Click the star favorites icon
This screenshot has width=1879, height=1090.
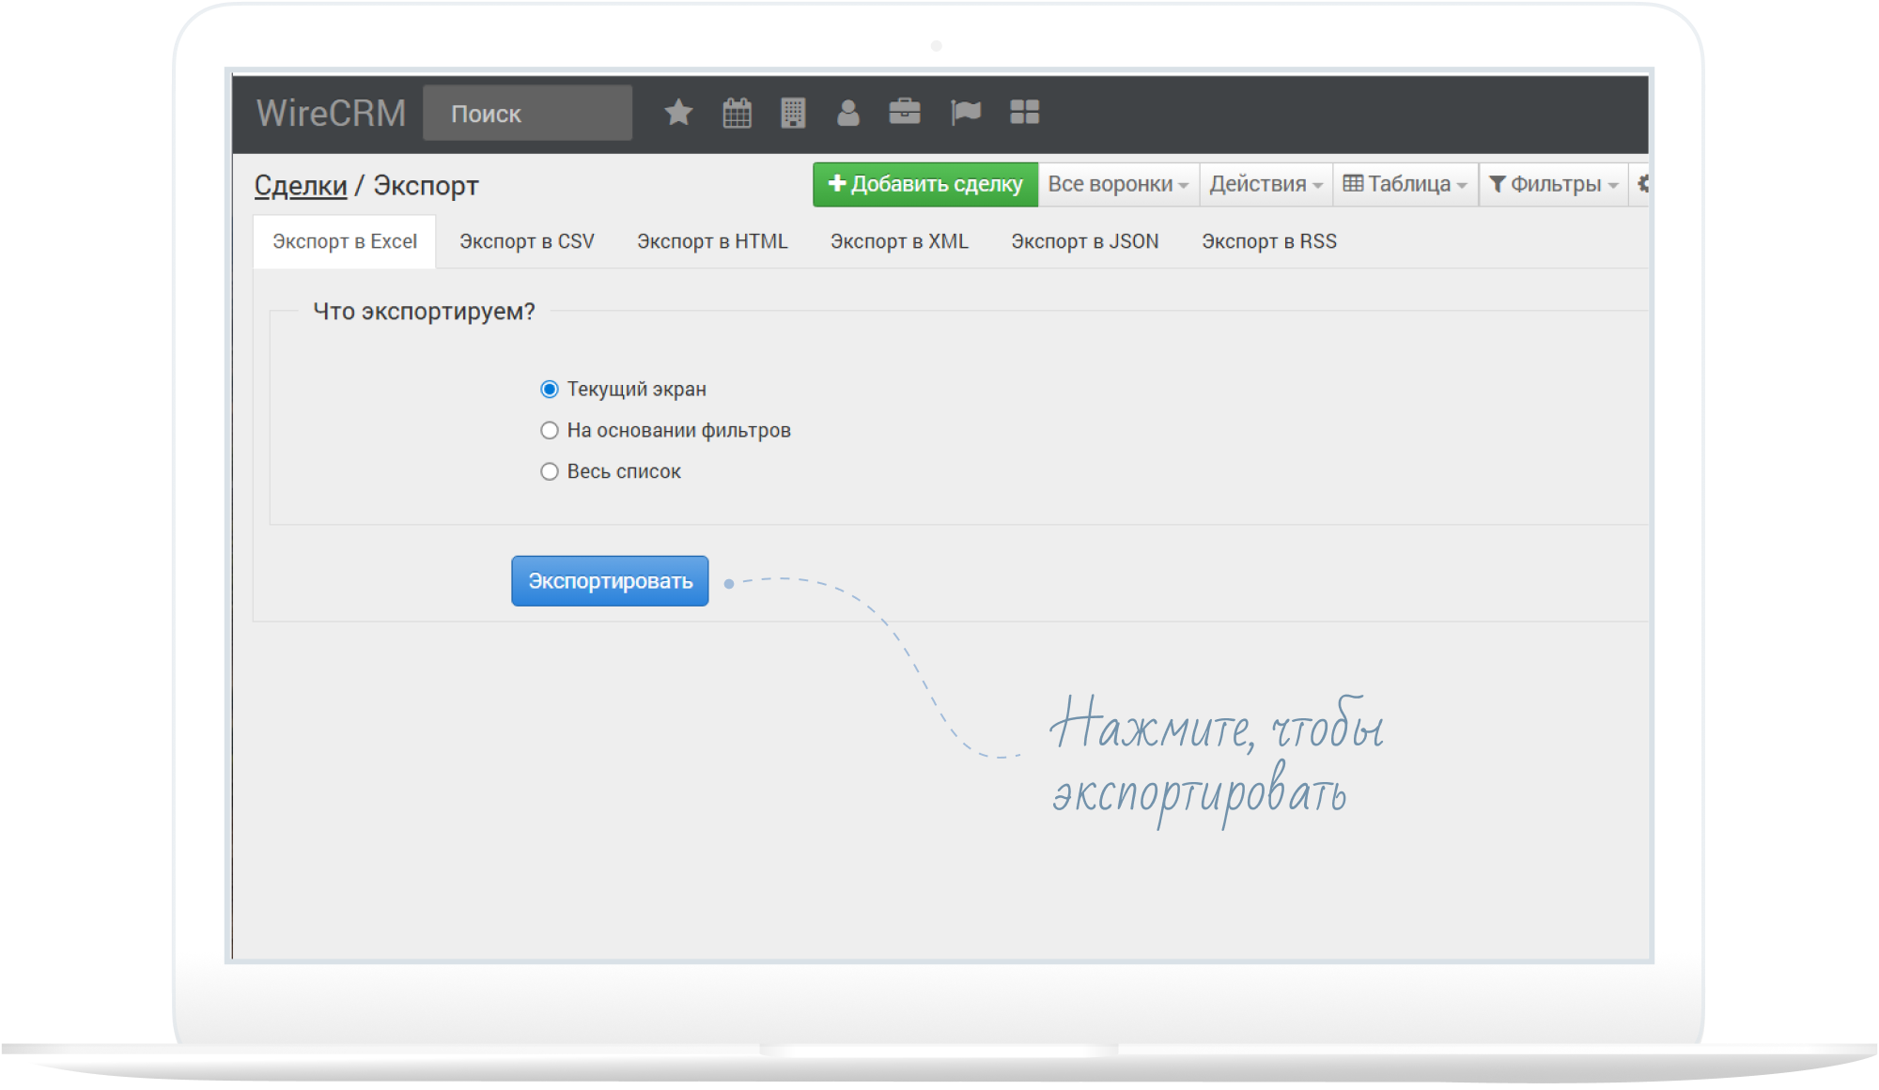click(x=677, y=113)
